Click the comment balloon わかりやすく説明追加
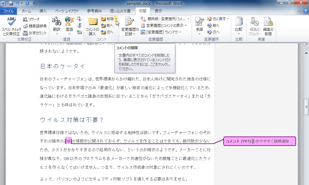The width and height of the screenshot is (309, 185). tap(260, 141)
